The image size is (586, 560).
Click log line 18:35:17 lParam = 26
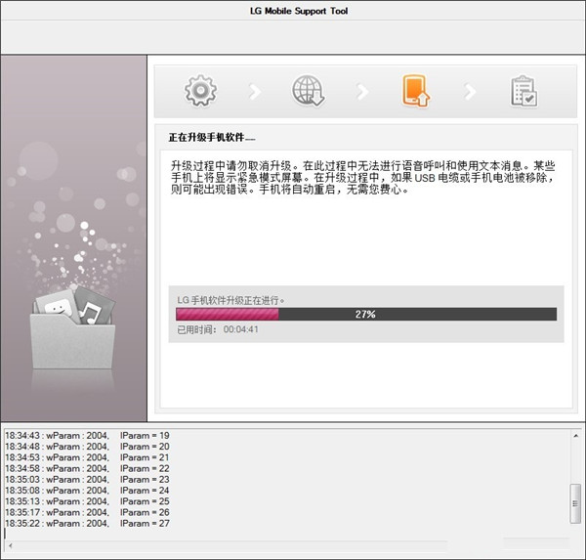tap(87, 512)
